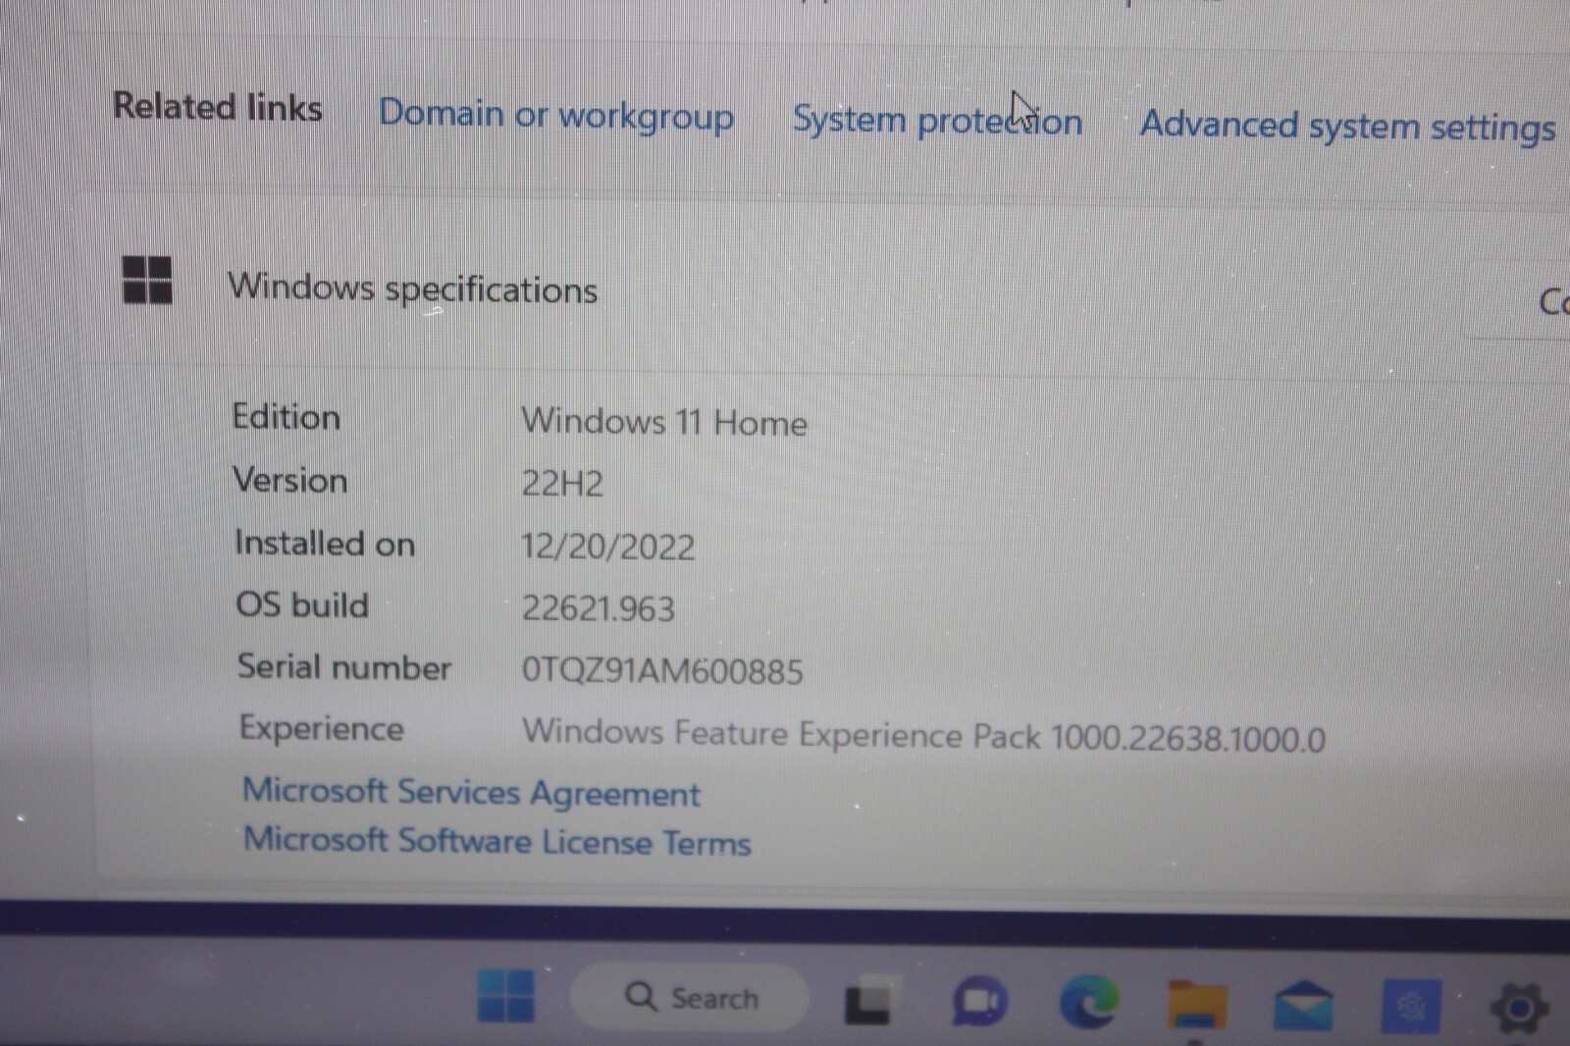Open Microsoft Edge from the taskbar
This screenshot has width=1570, height=1046.
click(1088, 1002)
